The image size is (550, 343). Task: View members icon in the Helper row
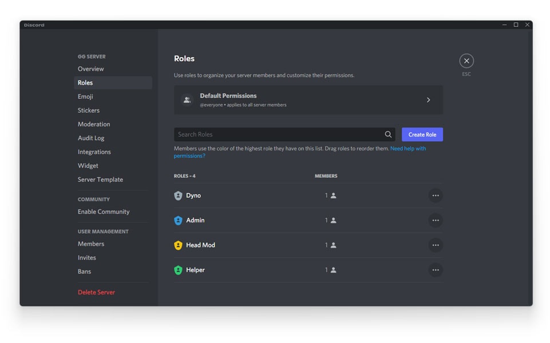[334, 270]
